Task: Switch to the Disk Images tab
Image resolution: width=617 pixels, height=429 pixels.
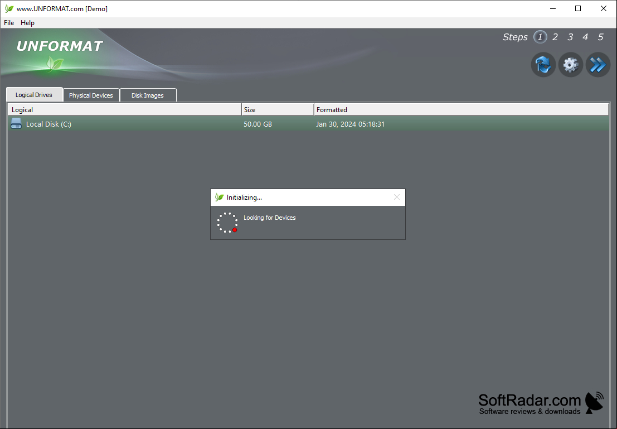Action: 148,95
